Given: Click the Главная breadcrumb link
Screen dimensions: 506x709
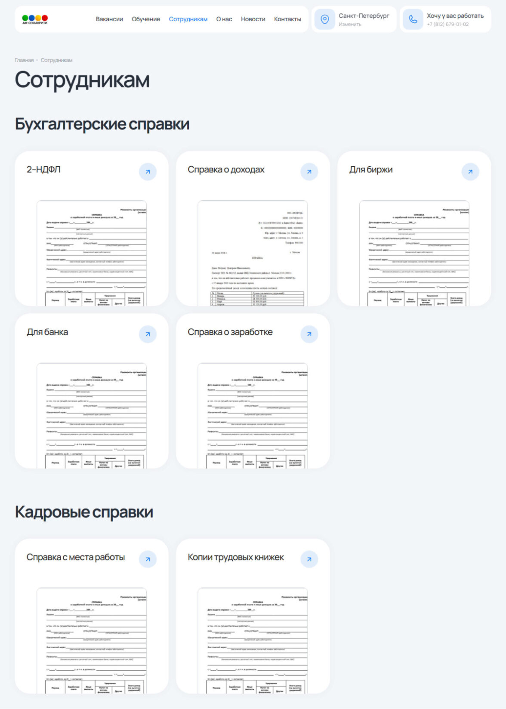Looking at the screenshot, I should pos(24,60).
